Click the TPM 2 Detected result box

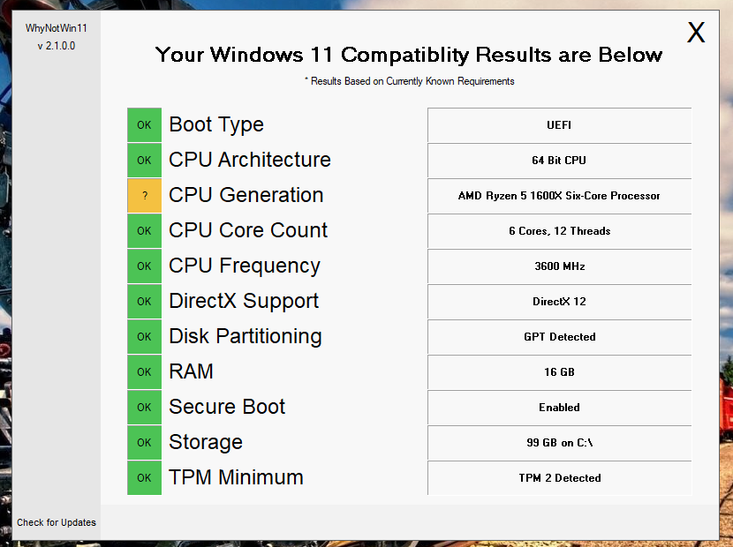click(559, 478)
